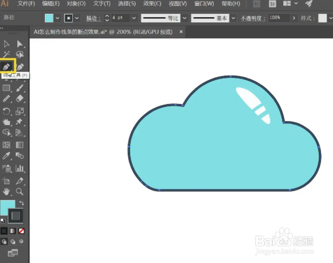Select the Zoom magnifier tool
Screen dimensions: 333x263
coord(20,192)
